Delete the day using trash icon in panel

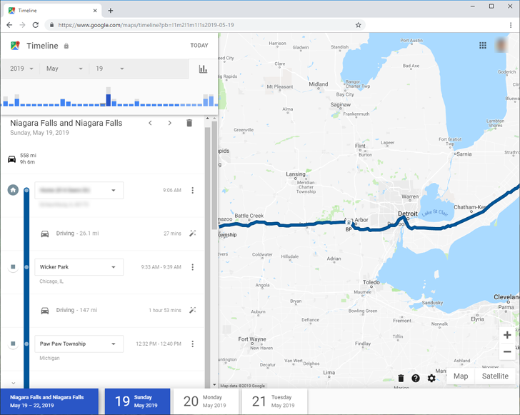pyautogui.click(x=189, y=123)
